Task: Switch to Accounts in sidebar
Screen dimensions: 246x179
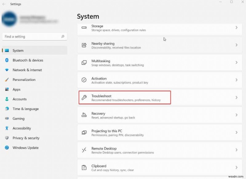Action: [19, 99]
